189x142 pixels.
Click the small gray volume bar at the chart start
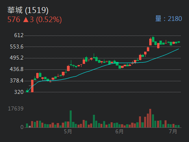pos(30,127)
